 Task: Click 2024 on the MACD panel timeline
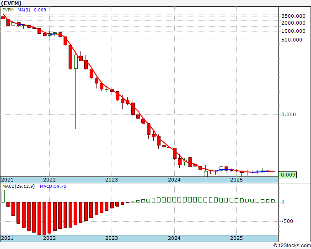coord(174,238)
